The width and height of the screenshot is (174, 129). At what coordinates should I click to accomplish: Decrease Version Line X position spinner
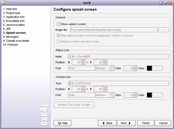(x=83, y=90)
